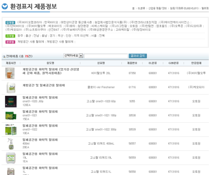This screenshot has width=209, height=175.
Task: Filter by company (주)소프트아쿠아
Action: click(x=35, y=30)
